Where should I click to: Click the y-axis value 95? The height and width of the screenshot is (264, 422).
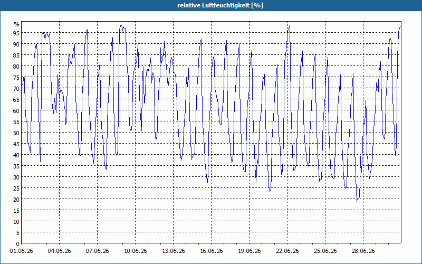16,33
